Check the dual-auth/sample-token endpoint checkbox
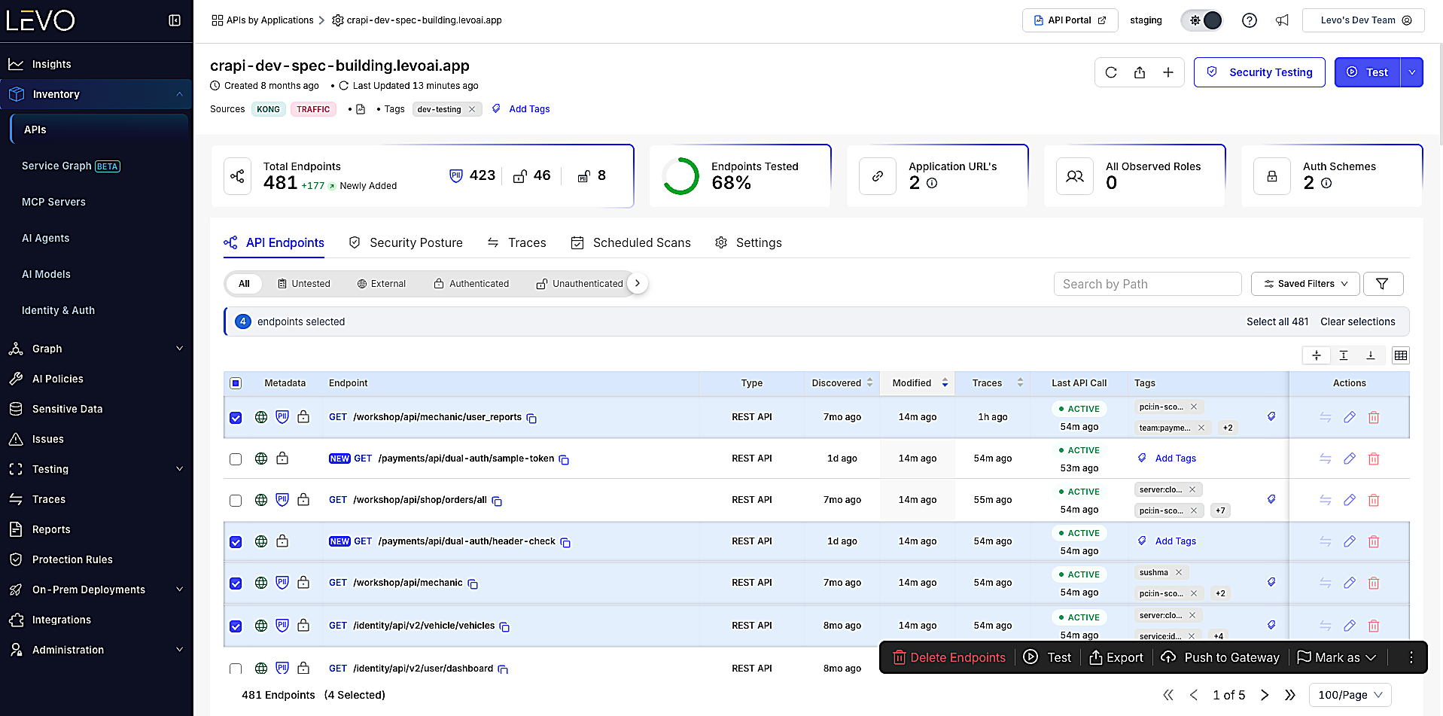This screenshot has width=1443, height=716. (236, 459)
